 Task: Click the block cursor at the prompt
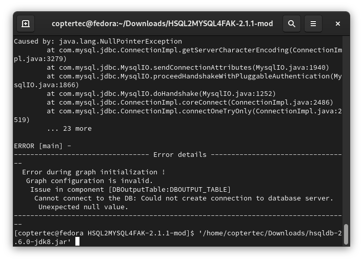(77, 242)
